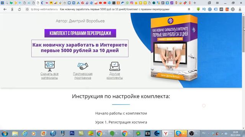
Task: Click the course title Как новичку заработать heading
Action: point(80,48)
